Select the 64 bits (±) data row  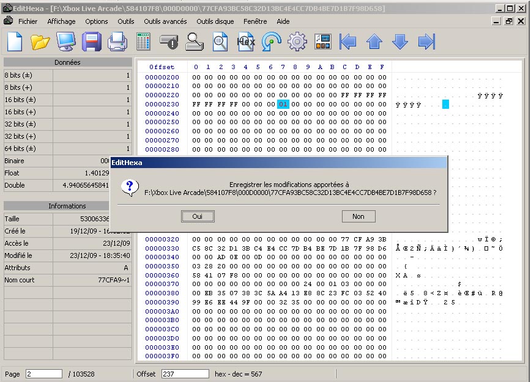67,148
